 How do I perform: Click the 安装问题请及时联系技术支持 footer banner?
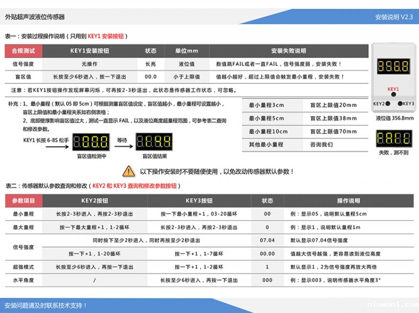[x=45, y=305]
